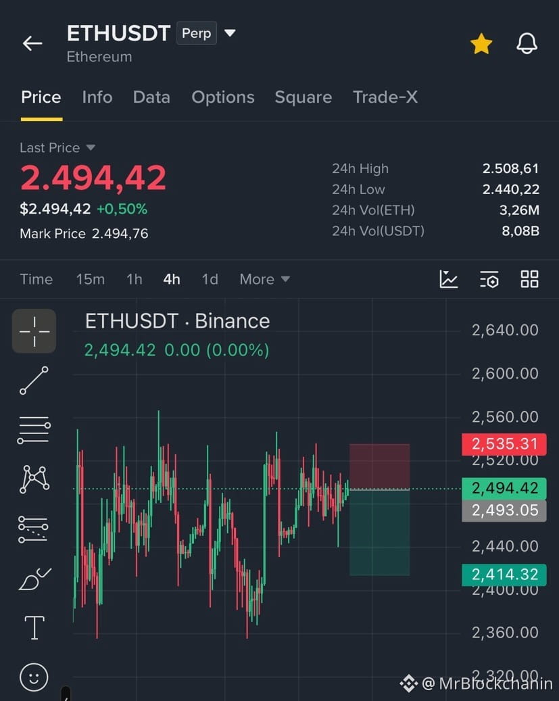Open the grid layout icon
The image size is (559, 701).
click(529, 279)
